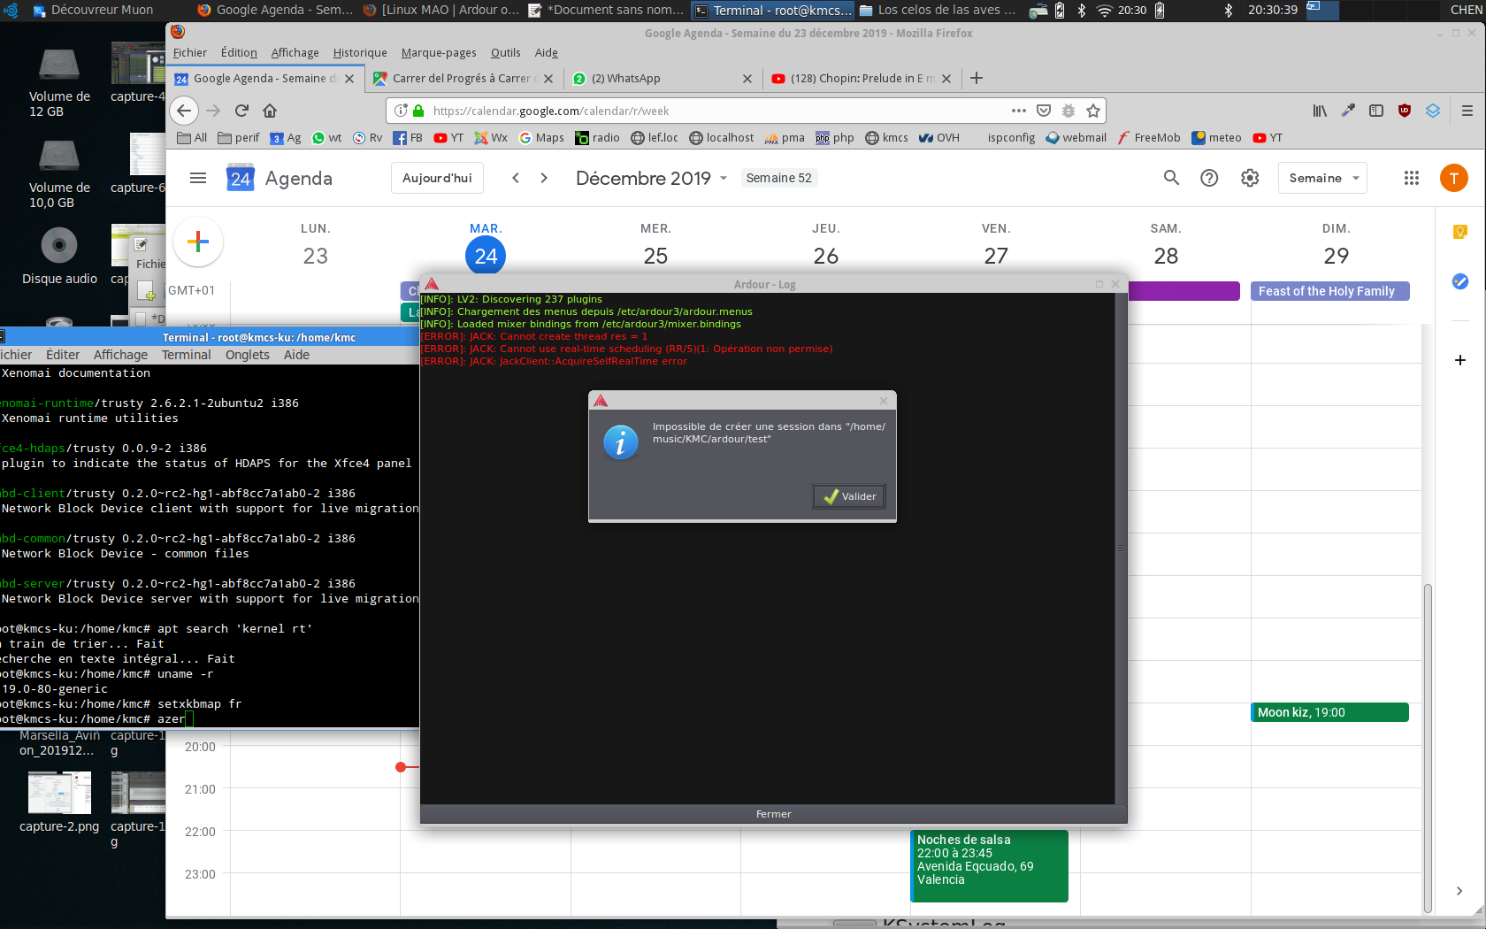The height and width of the screenshot is (929, 1486).
Task: Open the perif bookmarks folder
Action: pyautogui.click(x=239, y=138)
